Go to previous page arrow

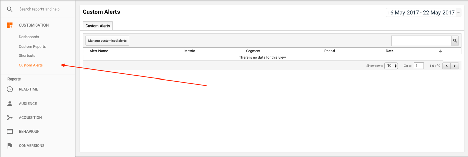pos(447,66)
